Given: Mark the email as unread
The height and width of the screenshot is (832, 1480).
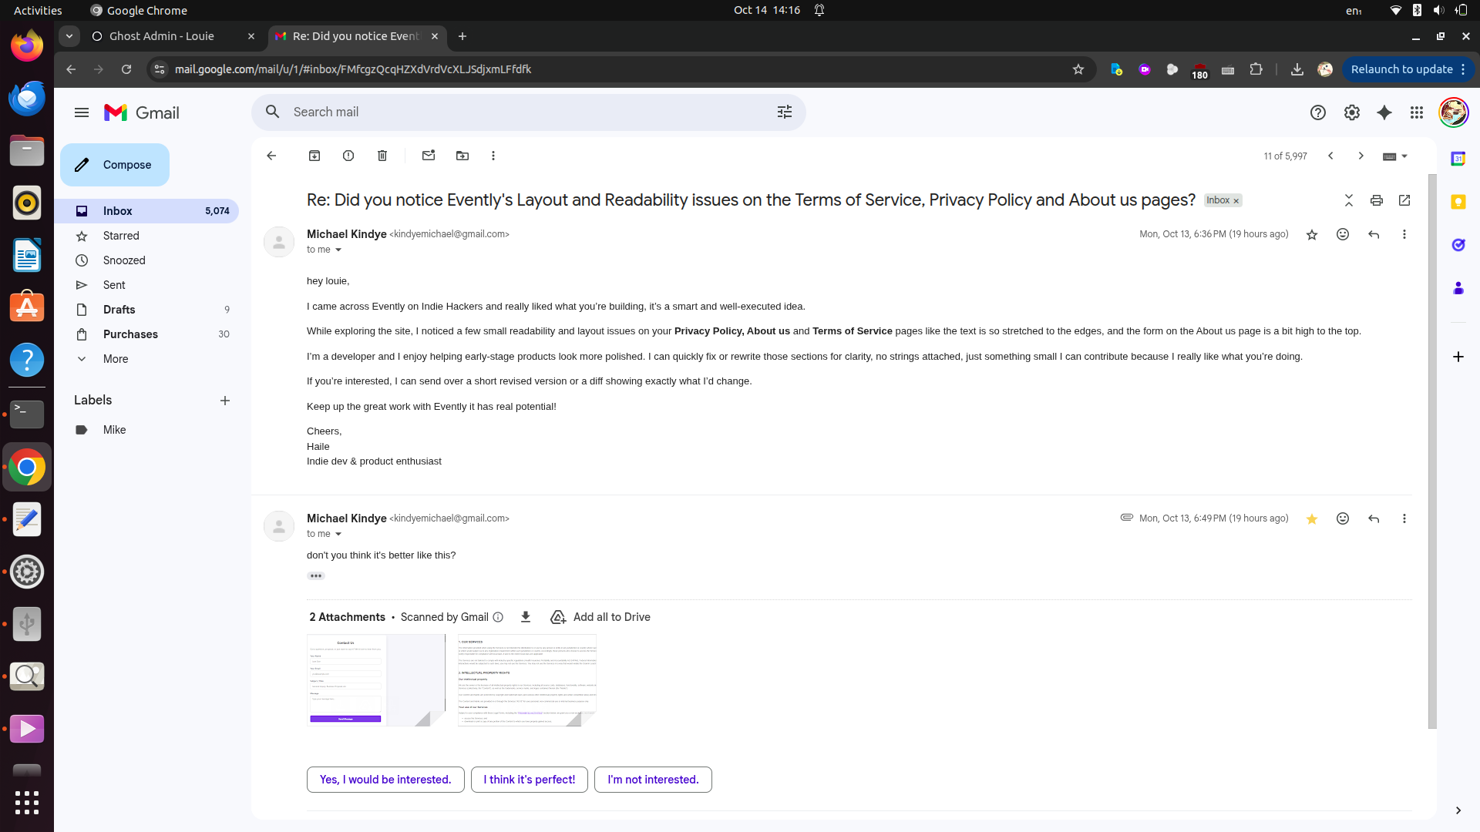Looking at the screenshot, I should pos(429,156).
